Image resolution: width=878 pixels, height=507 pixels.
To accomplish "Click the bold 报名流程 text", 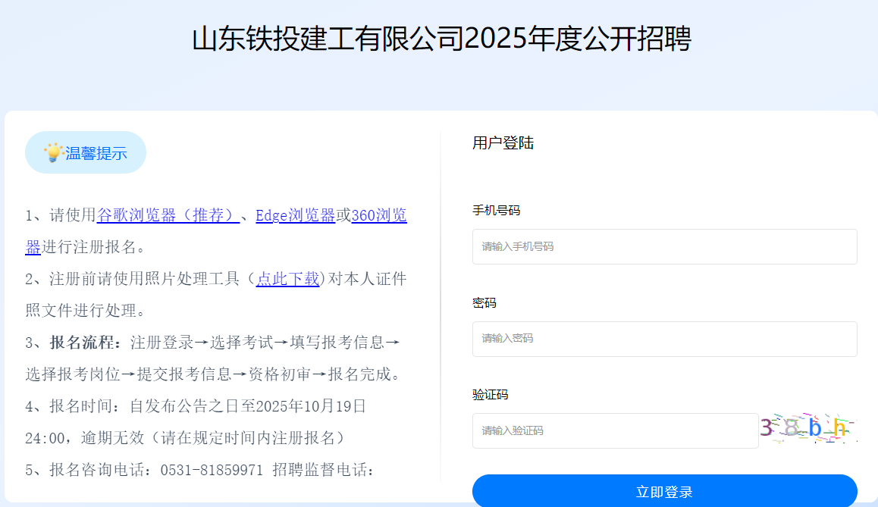I will 85,343.
